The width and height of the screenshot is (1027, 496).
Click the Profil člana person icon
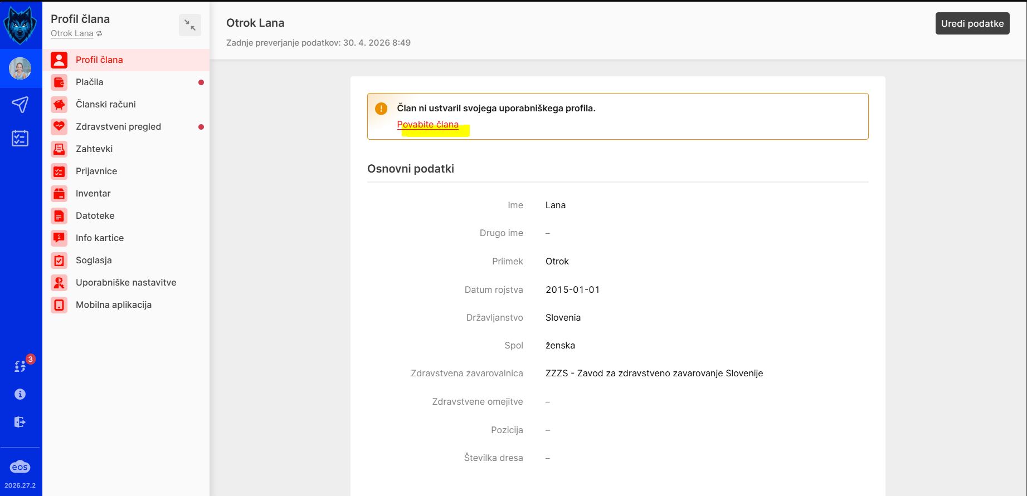59,60
